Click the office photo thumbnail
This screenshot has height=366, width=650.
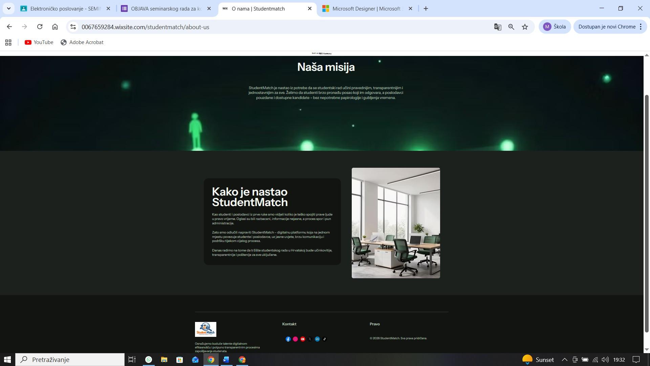coord(396,223)
